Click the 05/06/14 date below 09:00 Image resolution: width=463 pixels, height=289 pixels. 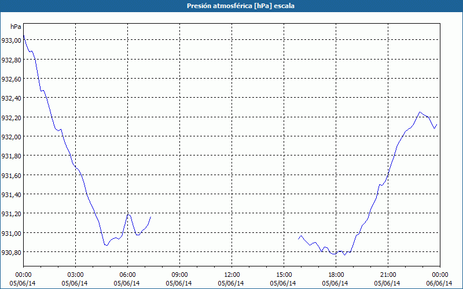click(179, 283)
